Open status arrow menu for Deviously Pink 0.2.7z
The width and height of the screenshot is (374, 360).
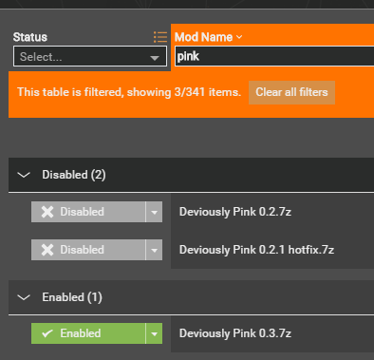tap(154, 212)
